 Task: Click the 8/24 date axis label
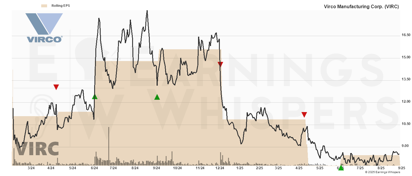(135, 168)
